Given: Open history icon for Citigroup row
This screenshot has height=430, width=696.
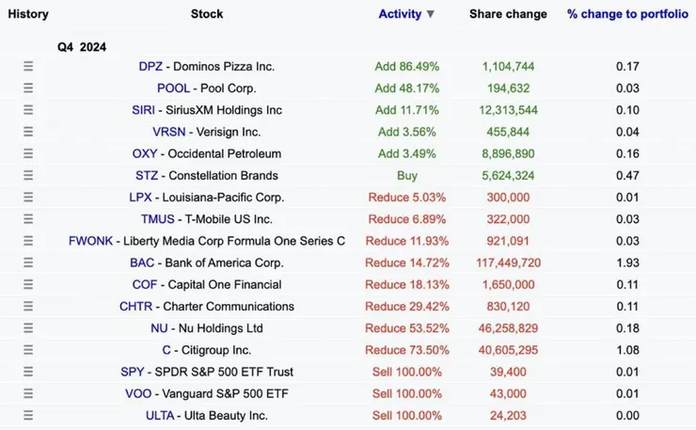Looking at the screenshot, I should pyautogui.click(x=28, y=350).
